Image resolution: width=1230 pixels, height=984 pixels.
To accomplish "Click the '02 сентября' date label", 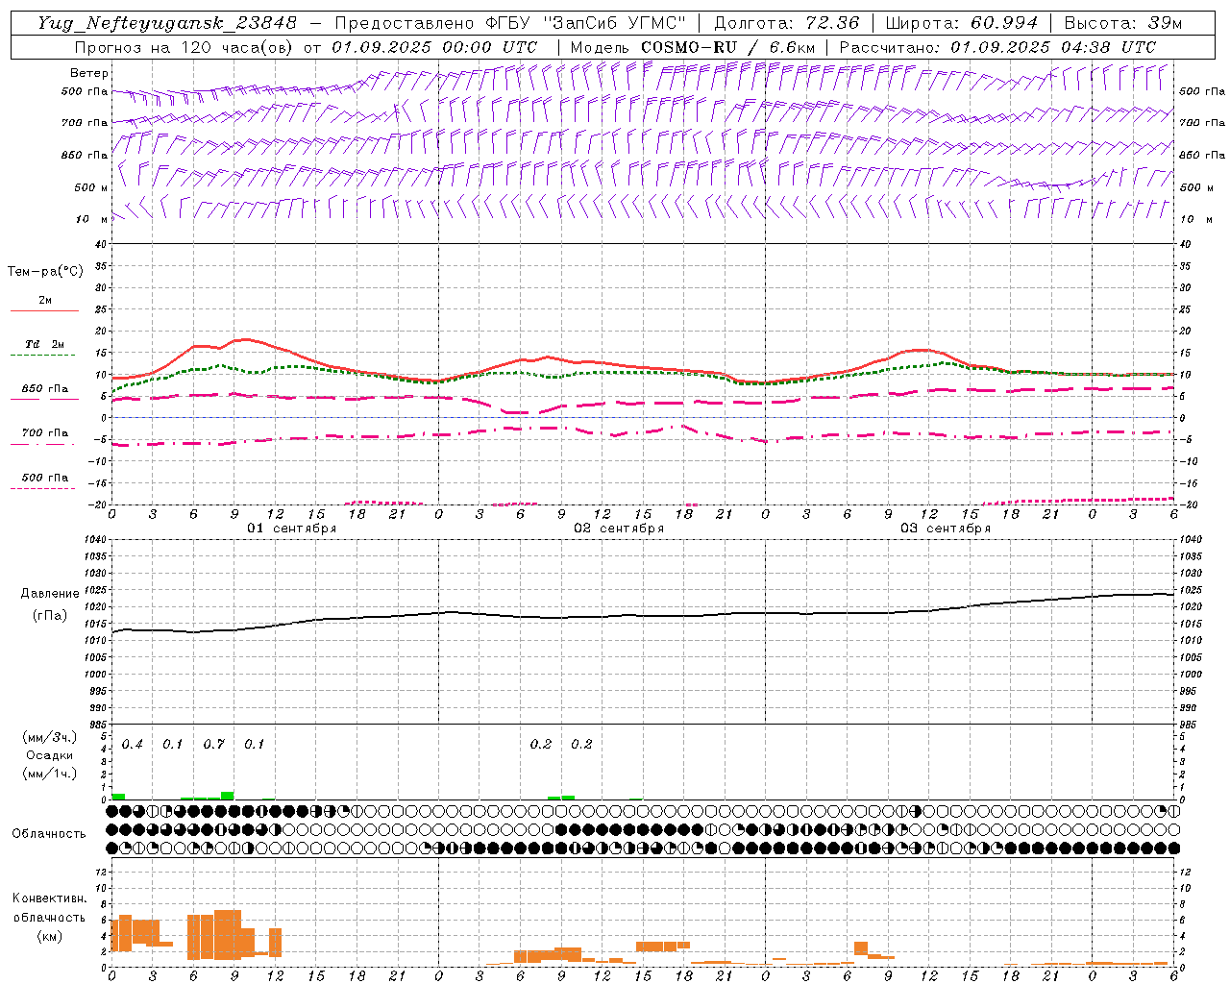I will [619, 529].
